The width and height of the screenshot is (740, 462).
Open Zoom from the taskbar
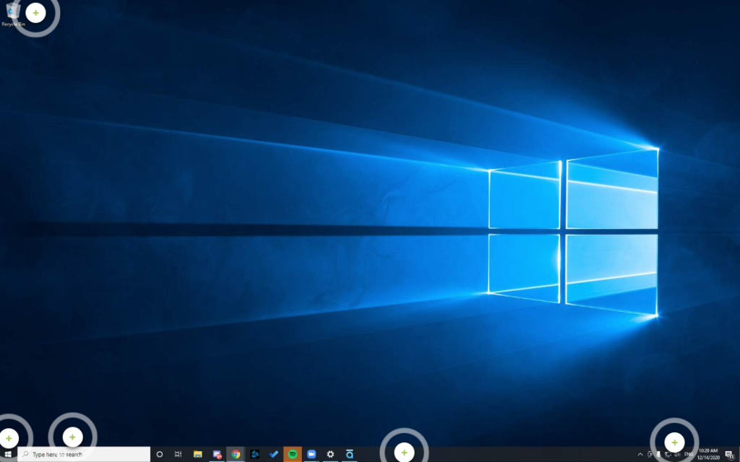tap(311, 455)
